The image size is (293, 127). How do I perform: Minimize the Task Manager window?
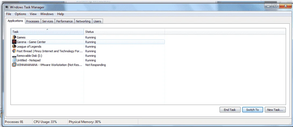coord(269,6)
